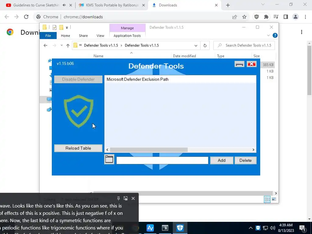Viewport: 312px width, 234px height.
Task: Open Chrome extensions puzzle icon
Action: click(266, 17)
